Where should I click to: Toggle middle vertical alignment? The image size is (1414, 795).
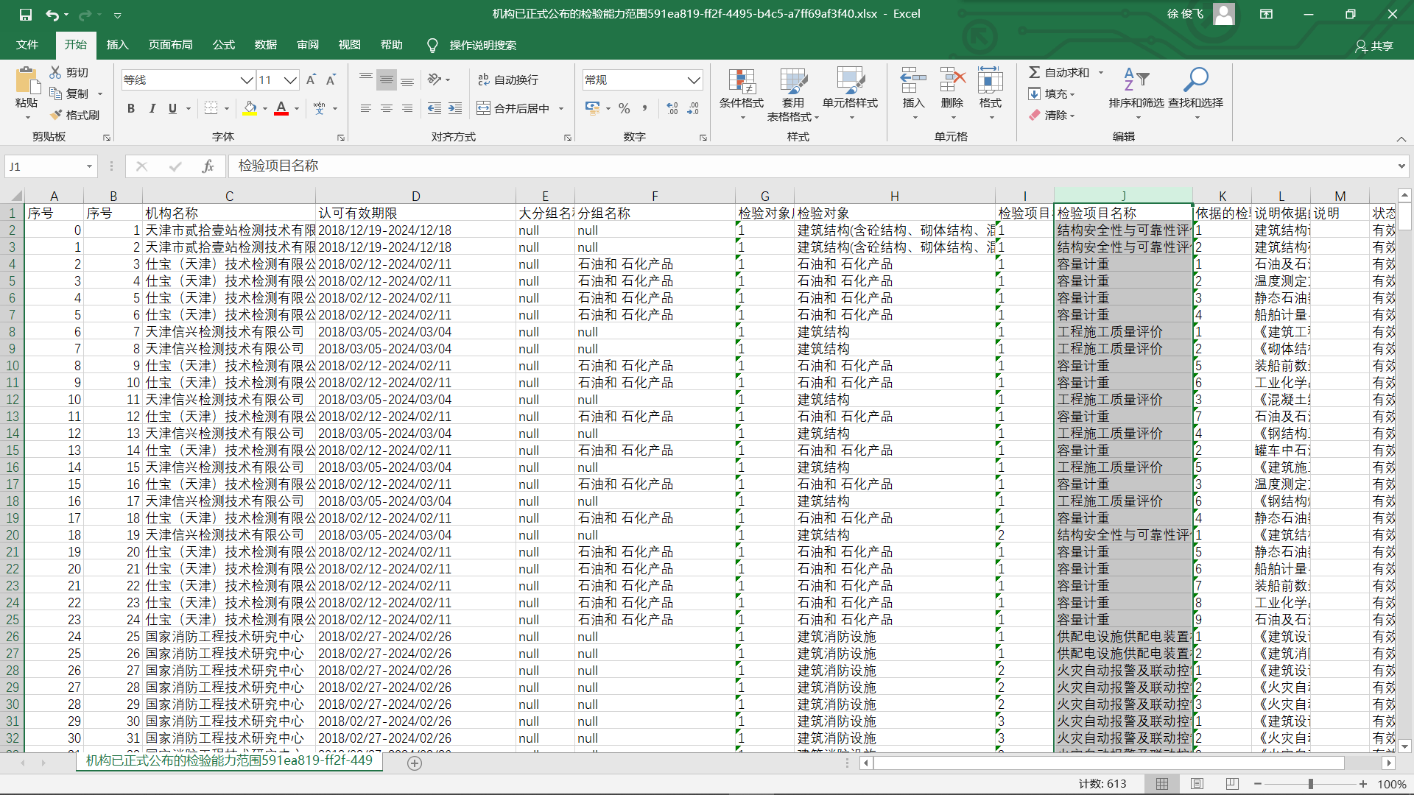386,79
